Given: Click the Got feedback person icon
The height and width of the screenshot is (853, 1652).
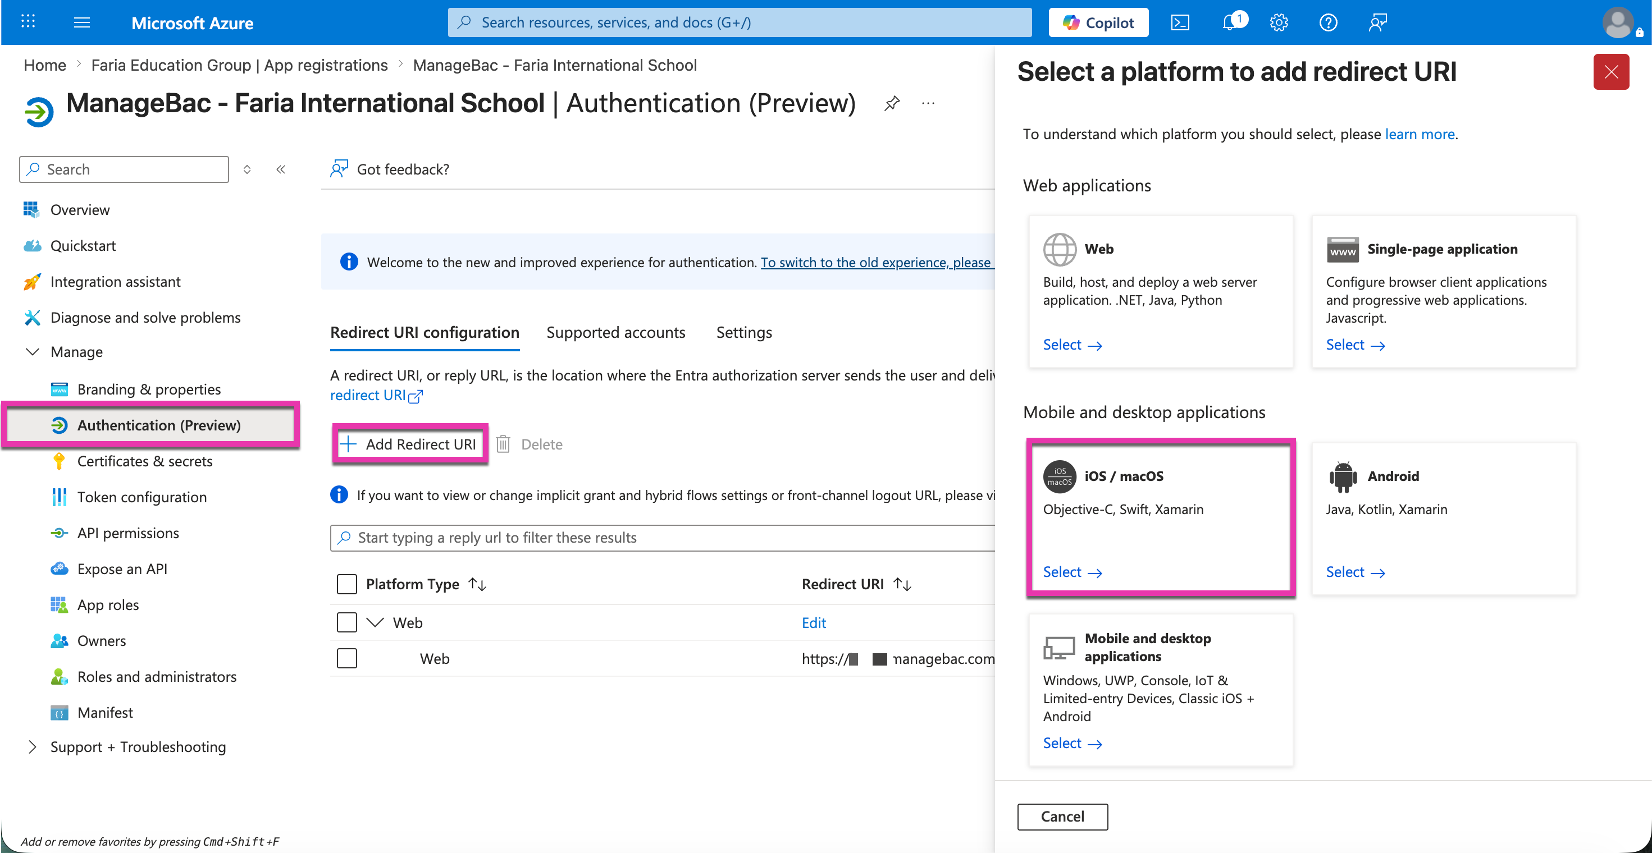Looking at the screenshot, I should pyautogui.click(x=339, y=168).
